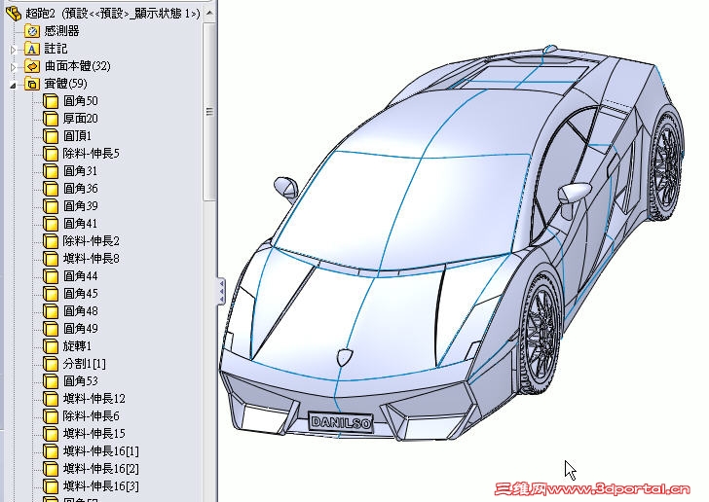Click the 圓角53 tree entry
The height and width of the screenshot is (502, 709).
71,381
